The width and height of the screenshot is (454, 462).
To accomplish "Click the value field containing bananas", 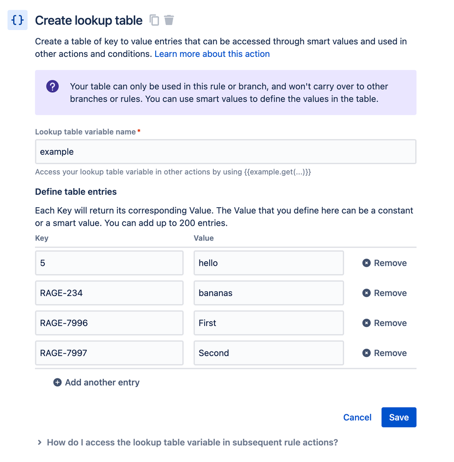I will [268, 293].
